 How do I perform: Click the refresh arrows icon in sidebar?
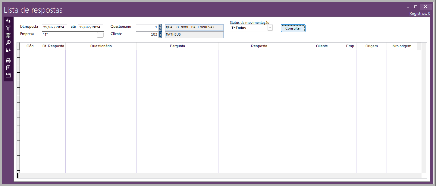pos(8,21)
